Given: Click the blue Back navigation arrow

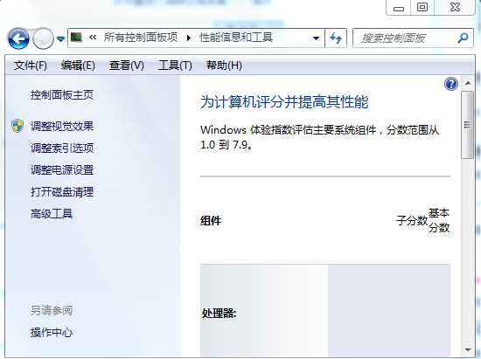Looking at the screenshot, I should (18, 38).
